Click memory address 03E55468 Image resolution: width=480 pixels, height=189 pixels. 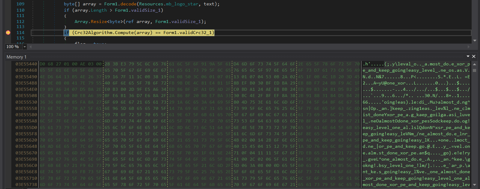(x=26, y=70)
